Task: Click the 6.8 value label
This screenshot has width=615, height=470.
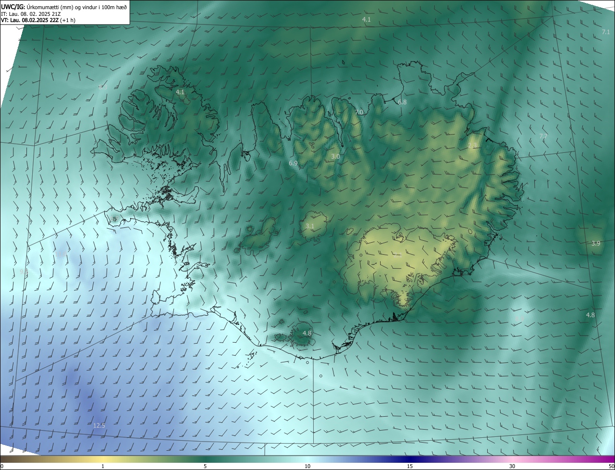Action: tap(402, 102)
